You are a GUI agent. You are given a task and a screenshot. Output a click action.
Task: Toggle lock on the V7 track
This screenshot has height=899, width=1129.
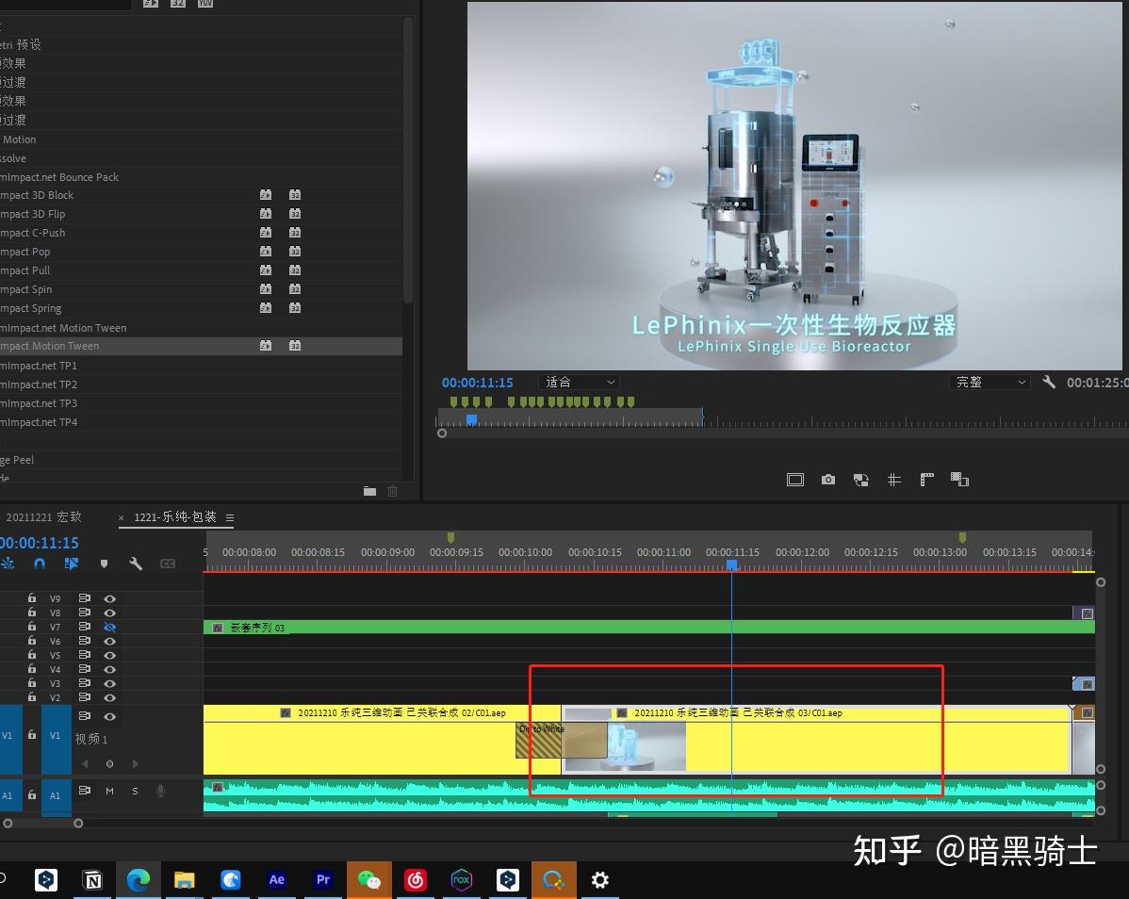32,627
